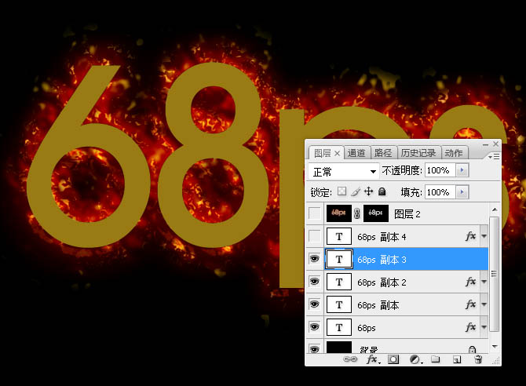The image size is (526, 386).
Task: Switch to the 历史记录 tab
Action: point(418,153)
